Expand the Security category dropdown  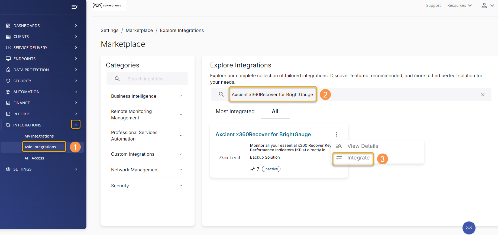(x=147, y=186)
